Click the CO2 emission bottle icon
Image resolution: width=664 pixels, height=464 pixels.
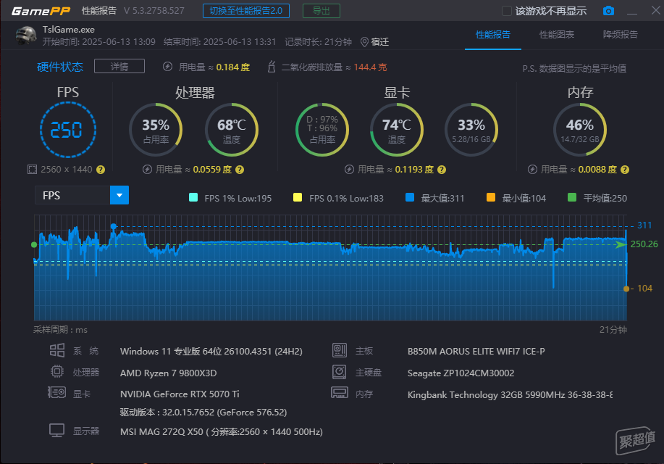[272, 67]
